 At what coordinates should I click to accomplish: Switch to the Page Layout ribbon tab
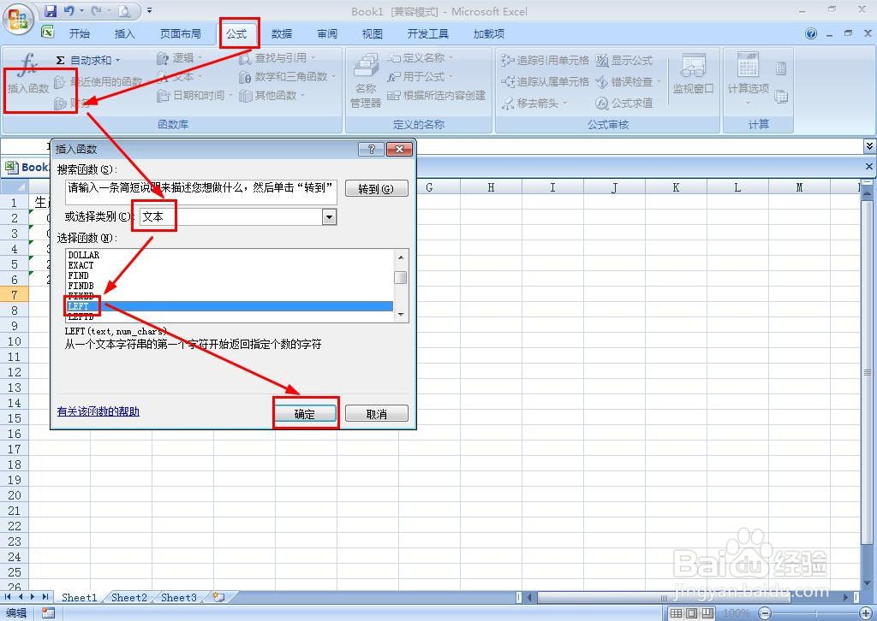[181, 33]
